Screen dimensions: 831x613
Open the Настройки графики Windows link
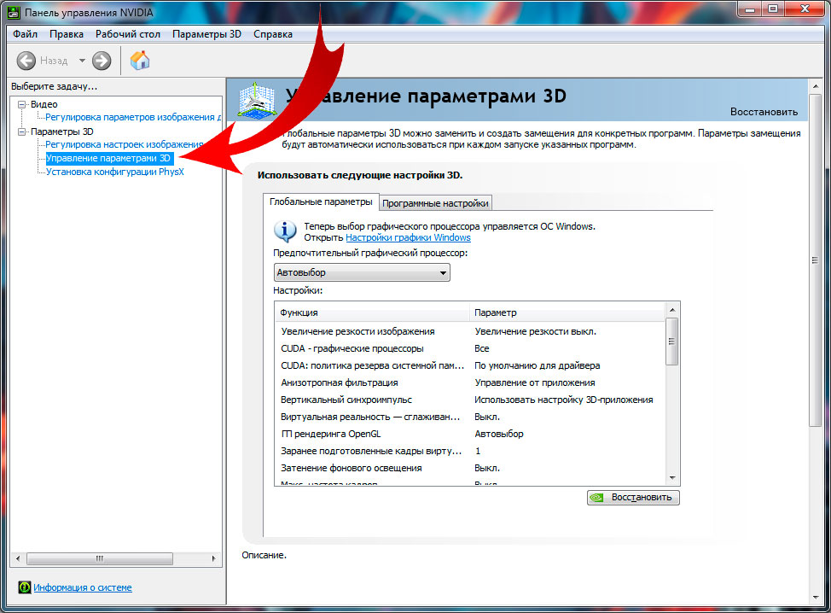pos(408,238)
